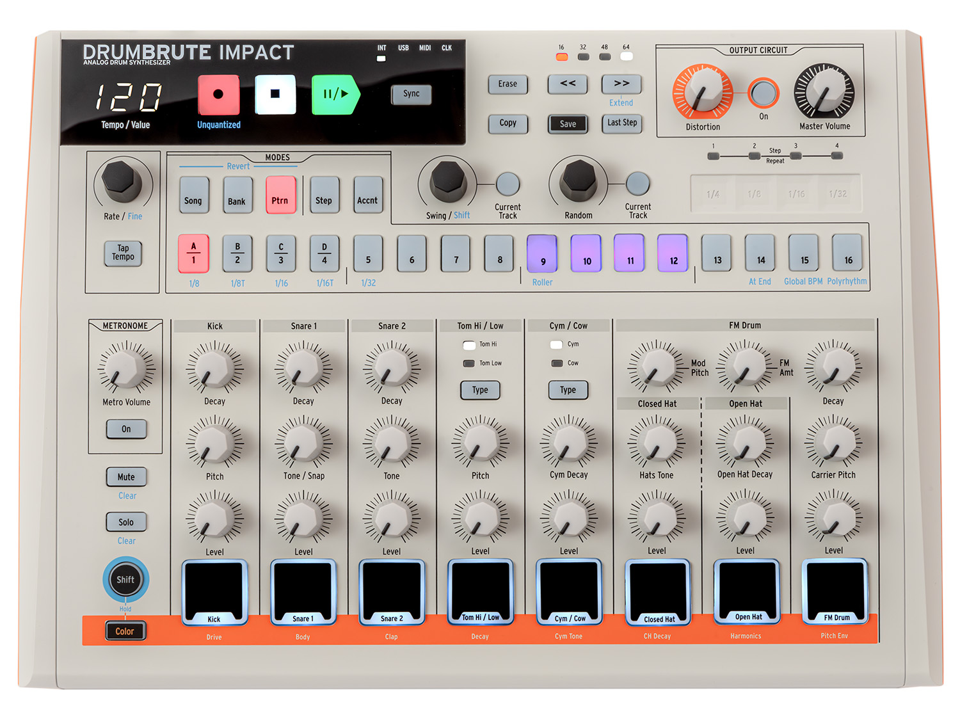Select the Song mode
The image size is (960, 720).
point(193,195)
